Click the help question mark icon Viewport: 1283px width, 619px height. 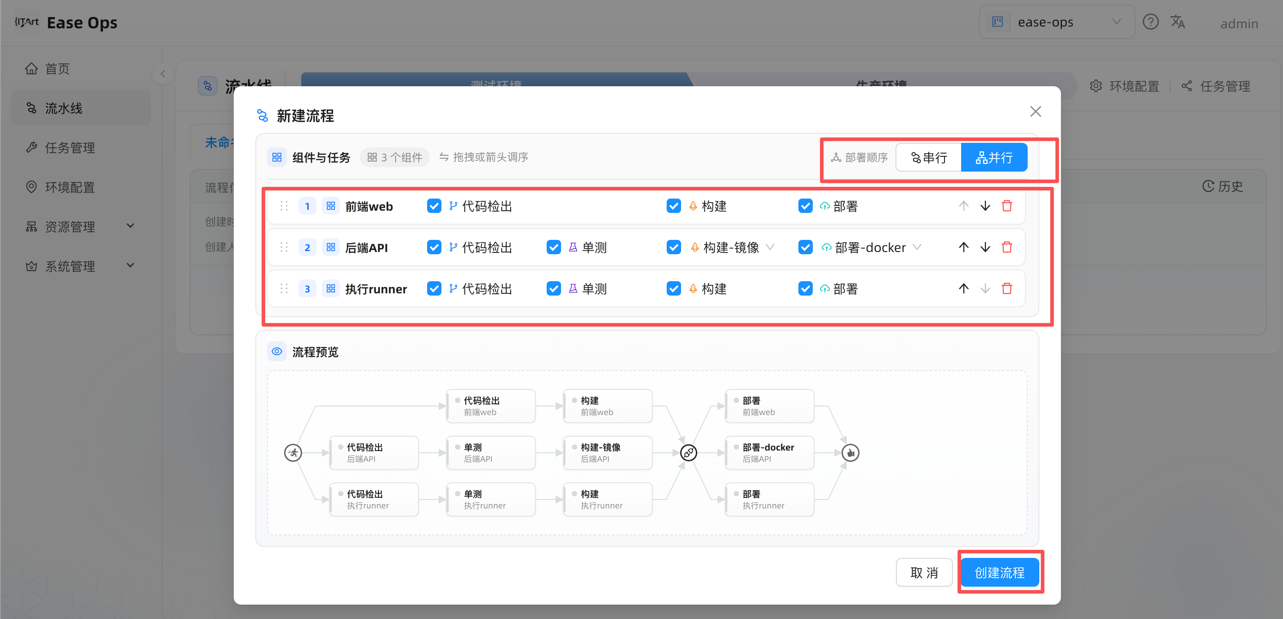pyautogui.click(x=1150, y=22)
